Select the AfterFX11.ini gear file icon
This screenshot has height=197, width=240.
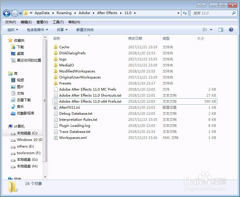[x=55, y=107]
